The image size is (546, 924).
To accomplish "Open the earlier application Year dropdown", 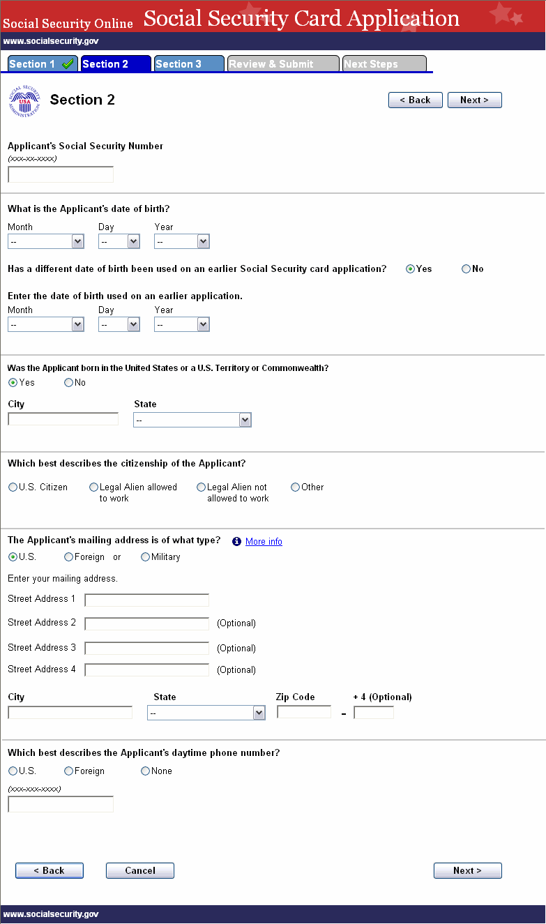I will (x=182, y=325).
